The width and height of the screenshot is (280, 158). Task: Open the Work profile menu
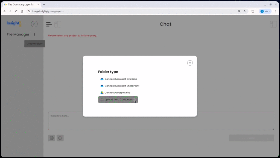(x=265, y=11)
